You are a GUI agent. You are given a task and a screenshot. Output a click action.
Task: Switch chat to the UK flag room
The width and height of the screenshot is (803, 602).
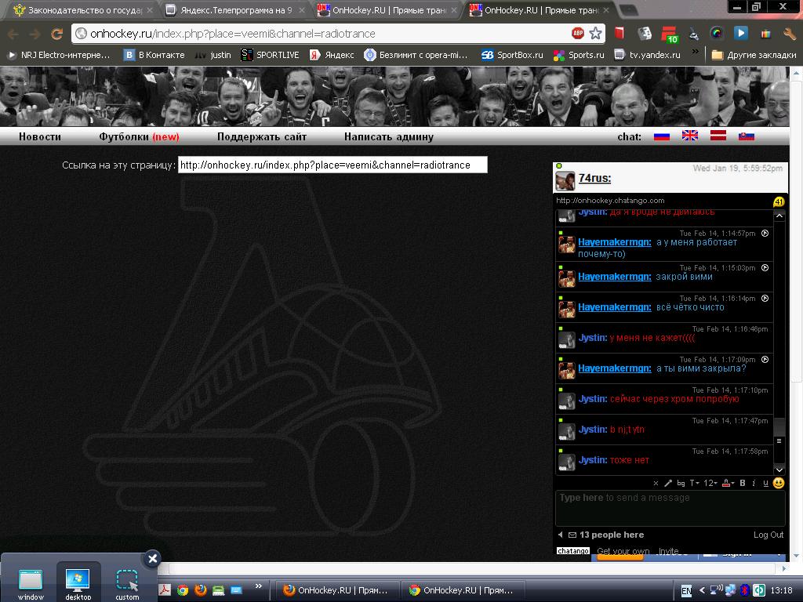click(x=690, y=136)
